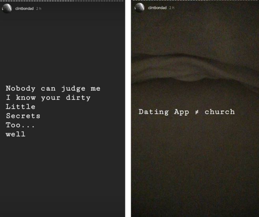Click the word 'well' at the text bottom

tap(15, 134)
